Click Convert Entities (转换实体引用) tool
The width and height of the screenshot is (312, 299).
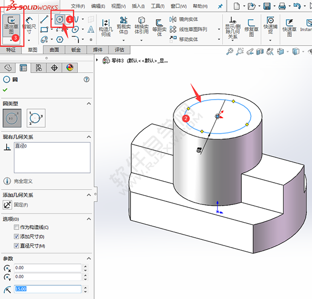[x=141, y=25]
